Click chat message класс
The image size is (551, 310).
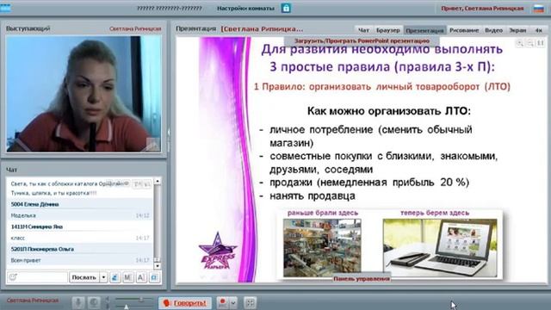point(18,238)
